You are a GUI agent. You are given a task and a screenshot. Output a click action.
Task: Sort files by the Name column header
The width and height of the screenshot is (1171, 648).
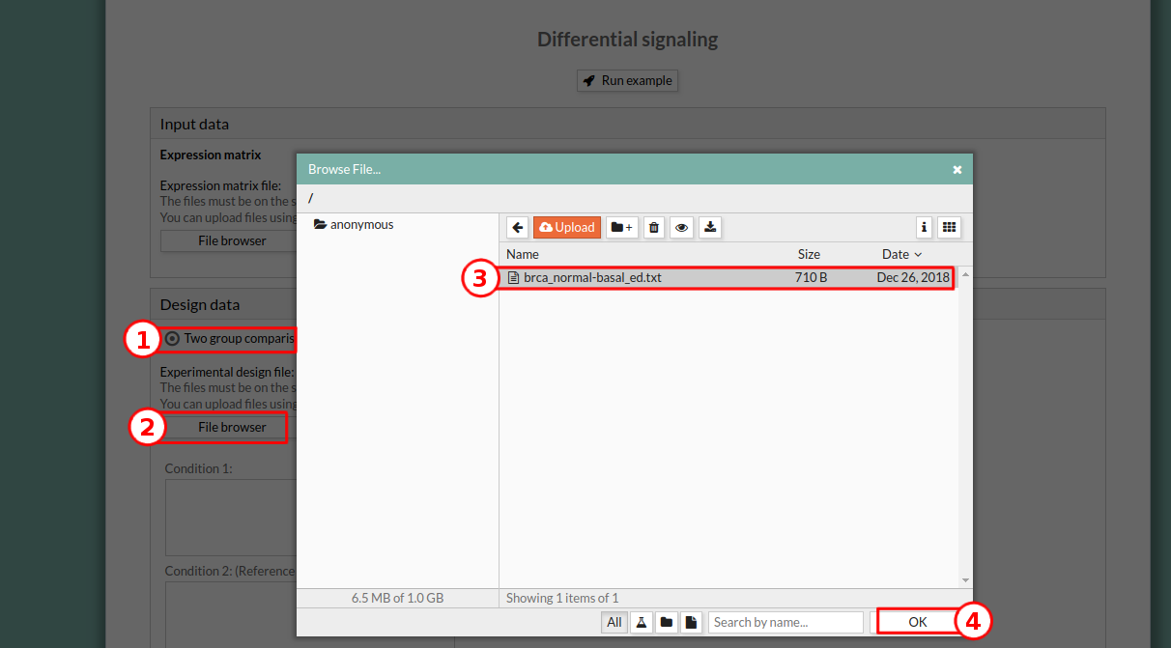[523, 254]
